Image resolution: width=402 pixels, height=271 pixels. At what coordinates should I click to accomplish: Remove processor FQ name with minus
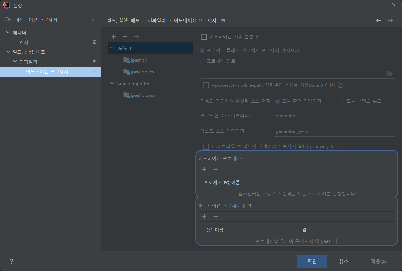(x=216, y=169)
